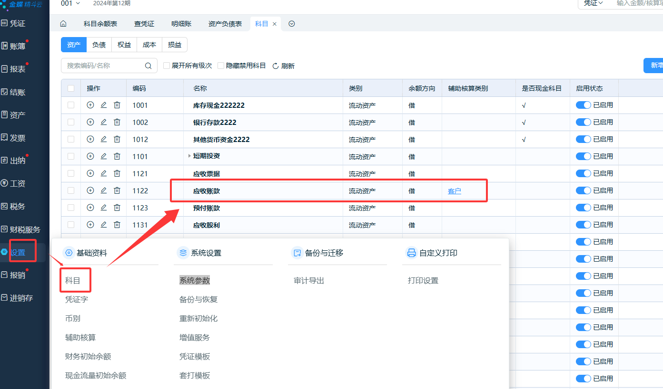Close the 科目 tab
The height and width of the screenshot is (389, 663).
coord(275,24)
